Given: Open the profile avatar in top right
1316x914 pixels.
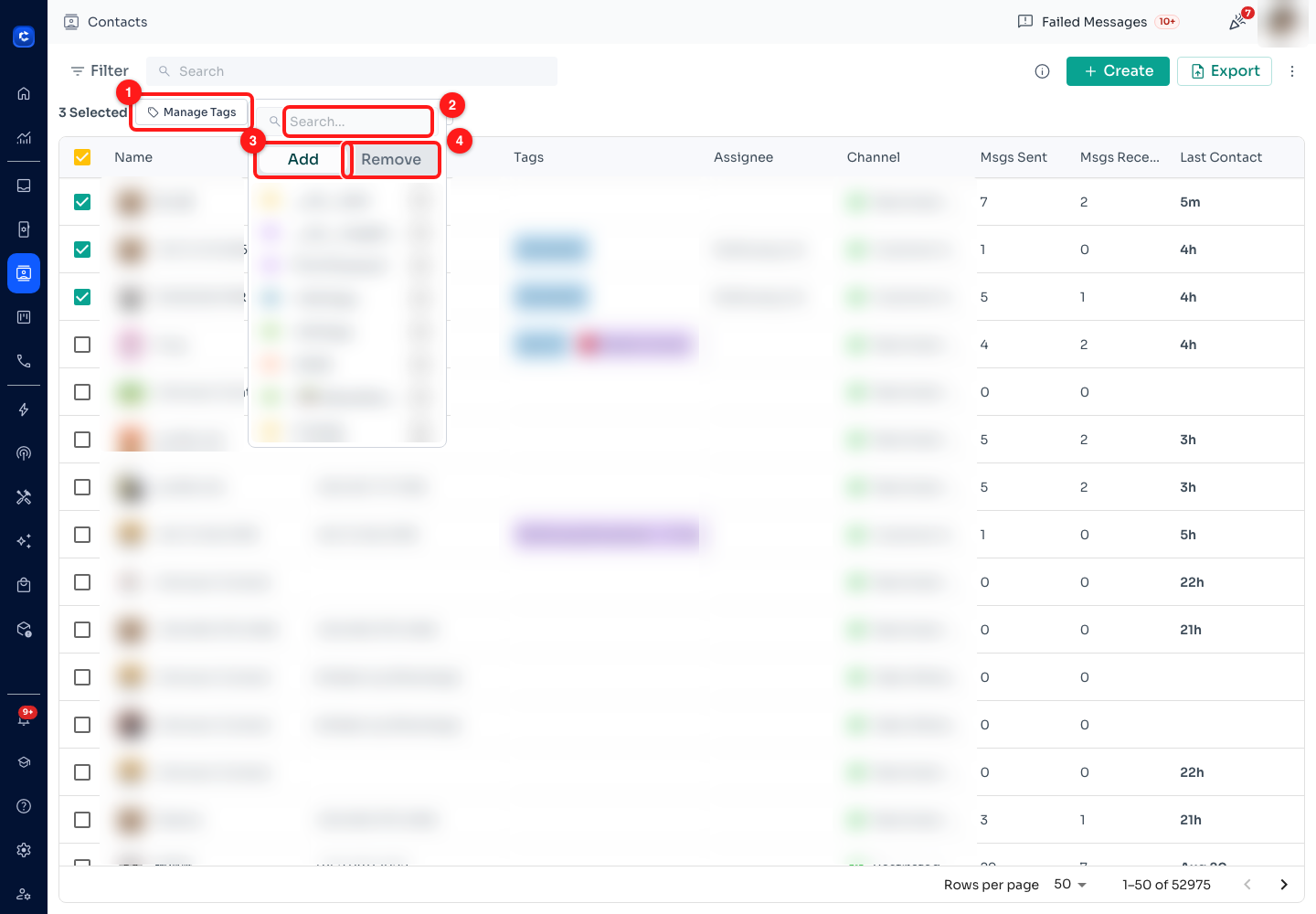Looking at the screenshot, I should click(x=1284, y=21).
